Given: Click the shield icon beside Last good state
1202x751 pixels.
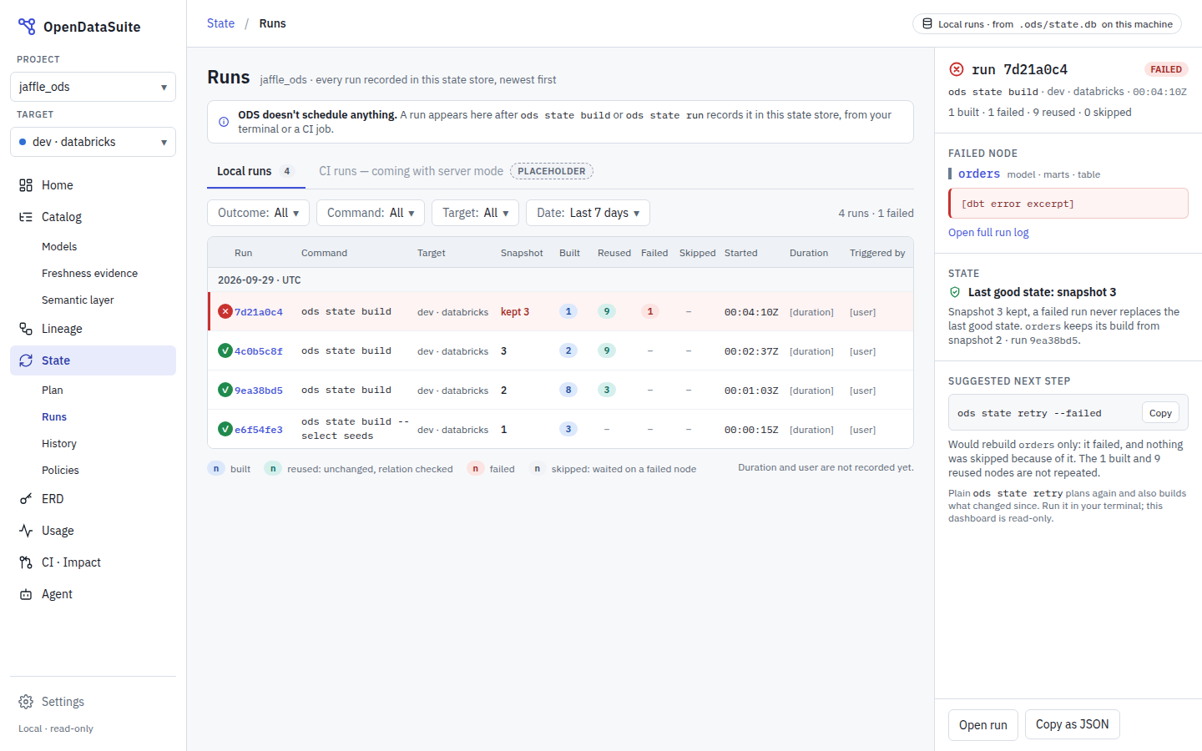Looking at the screenshot, I should (x=955, y=292).
